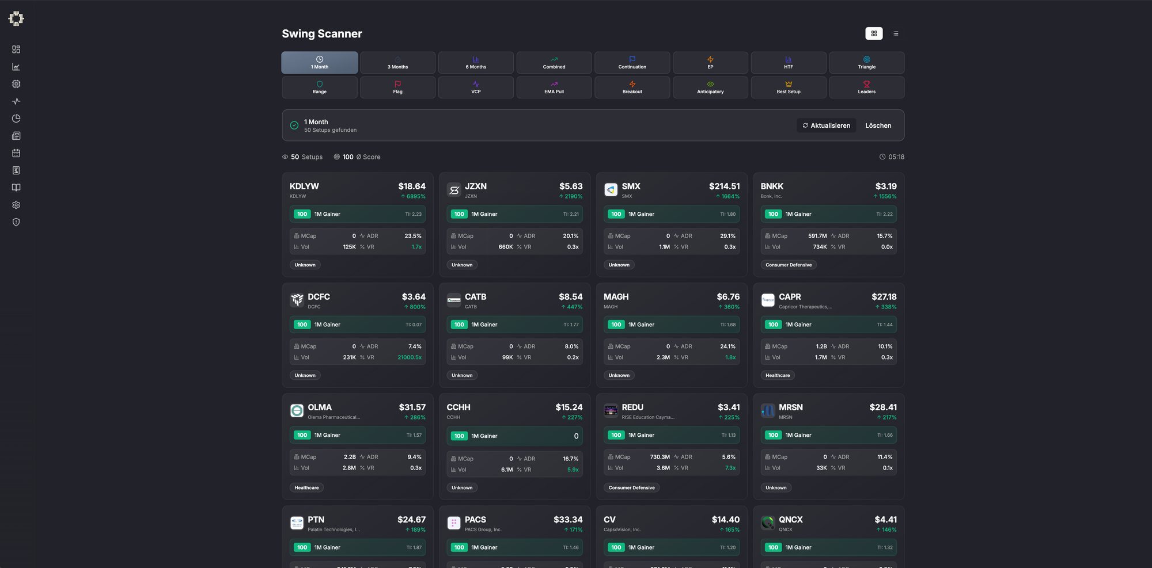Switch to list view layout
The height and width of the screenshot is (568, 1152).
pyautogui.click(x=895, y=33)
